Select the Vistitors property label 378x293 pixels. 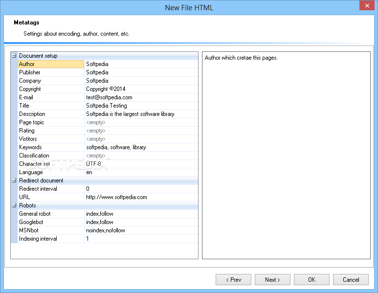[x=51, y=139]
